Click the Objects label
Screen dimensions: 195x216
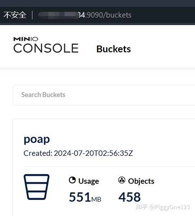[141, 181]
